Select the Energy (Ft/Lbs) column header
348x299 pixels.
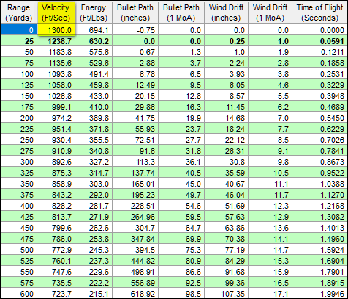[94, 12]
